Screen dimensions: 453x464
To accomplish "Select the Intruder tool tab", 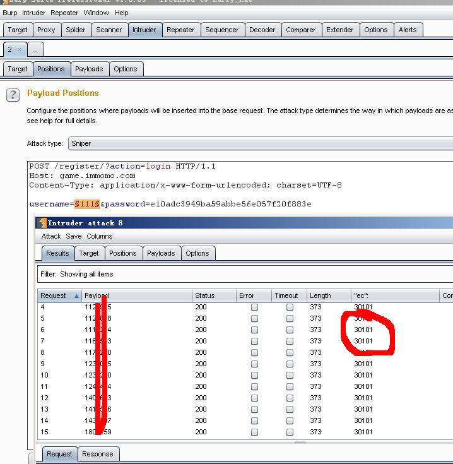I will coord(144,30).
